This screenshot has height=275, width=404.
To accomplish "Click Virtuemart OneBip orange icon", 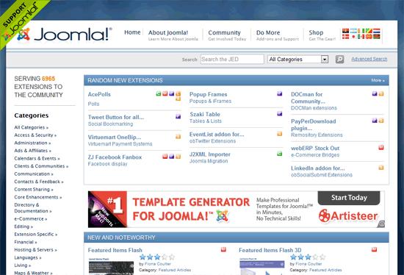I will coord(178,137).
